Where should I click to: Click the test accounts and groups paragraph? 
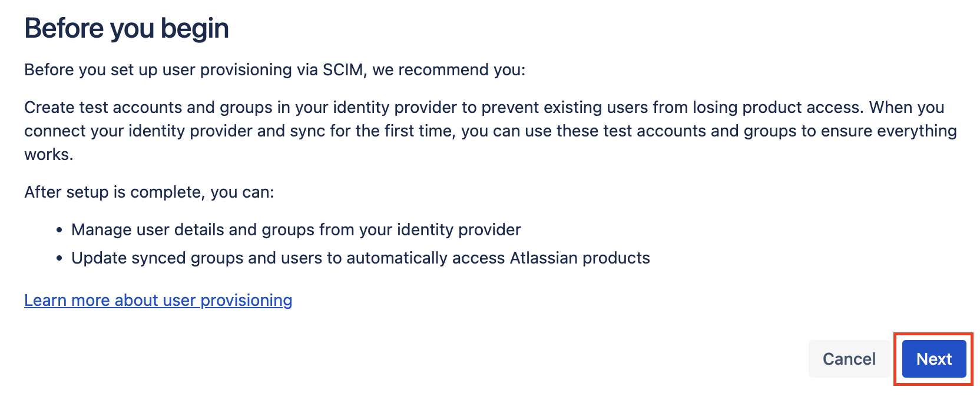click(471, 131)
